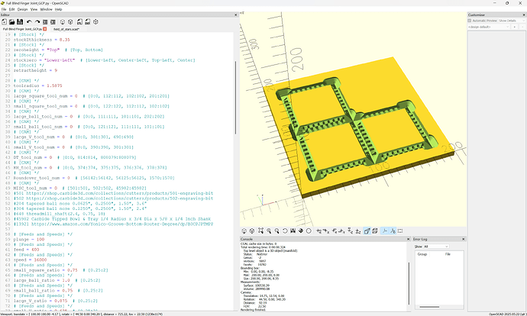
Task: Toggle the Perspective view button
Action: pyautogui.click(x=367, y=231)
